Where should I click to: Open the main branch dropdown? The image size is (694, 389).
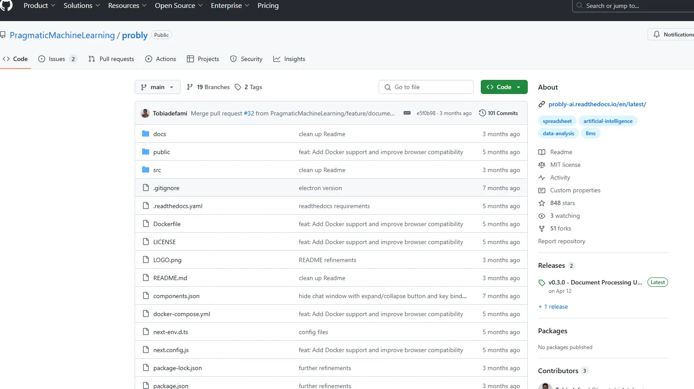point(157,87)
